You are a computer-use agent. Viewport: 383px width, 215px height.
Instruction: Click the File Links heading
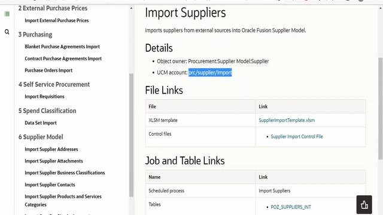pyautogui.click(x=164, y=90)
